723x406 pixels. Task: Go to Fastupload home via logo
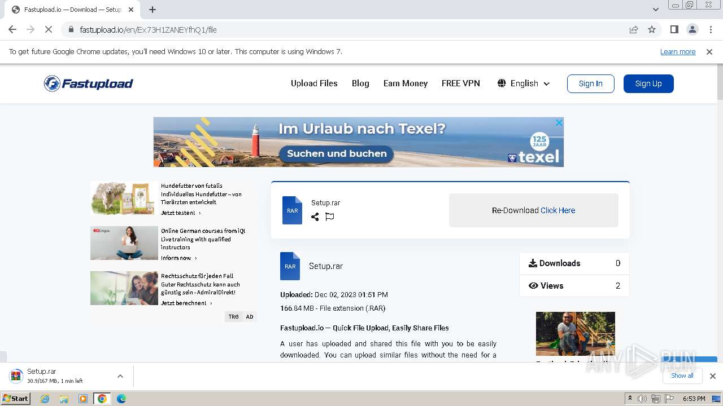pyautogui.click(x=89, y=83)
